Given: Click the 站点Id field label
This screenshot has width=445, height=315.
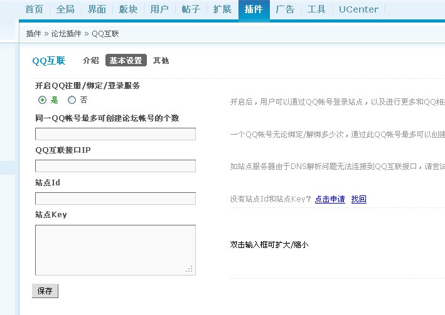Looking at the screenshot, I should tap(48, 183).
